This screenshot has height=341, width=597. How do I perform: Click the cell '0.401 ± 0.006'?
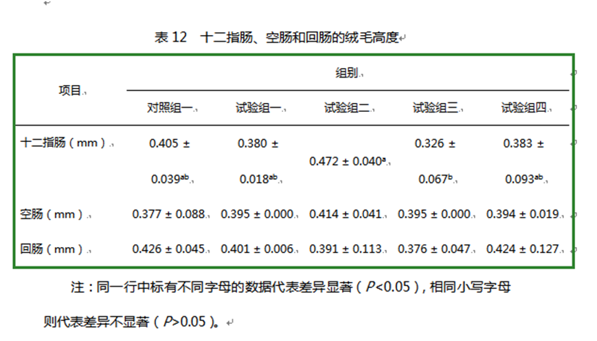pyautogui.click(x=258, y=249)
